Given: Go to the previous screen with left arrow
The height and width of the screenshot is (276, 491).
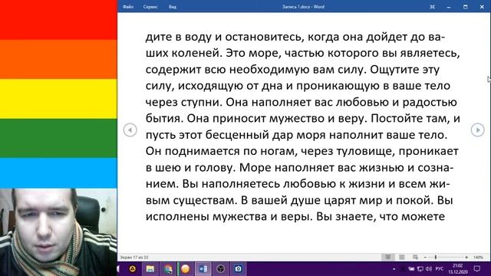Looking at the screenshot, I should pos(130,130).
